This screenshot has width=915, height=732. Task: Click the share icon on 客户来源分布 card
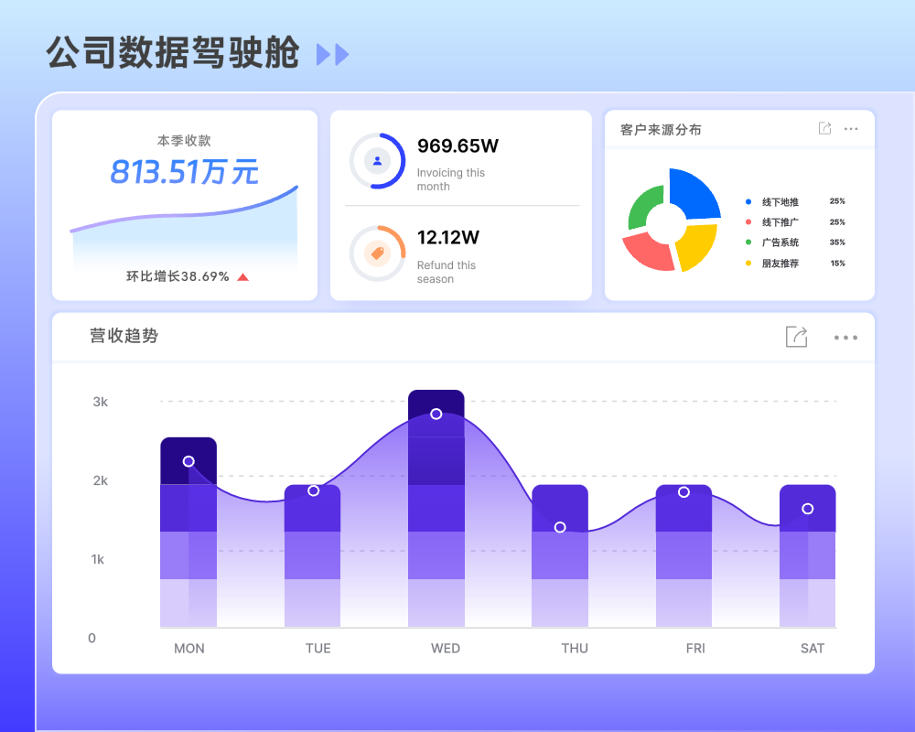(x=825, y=129)
